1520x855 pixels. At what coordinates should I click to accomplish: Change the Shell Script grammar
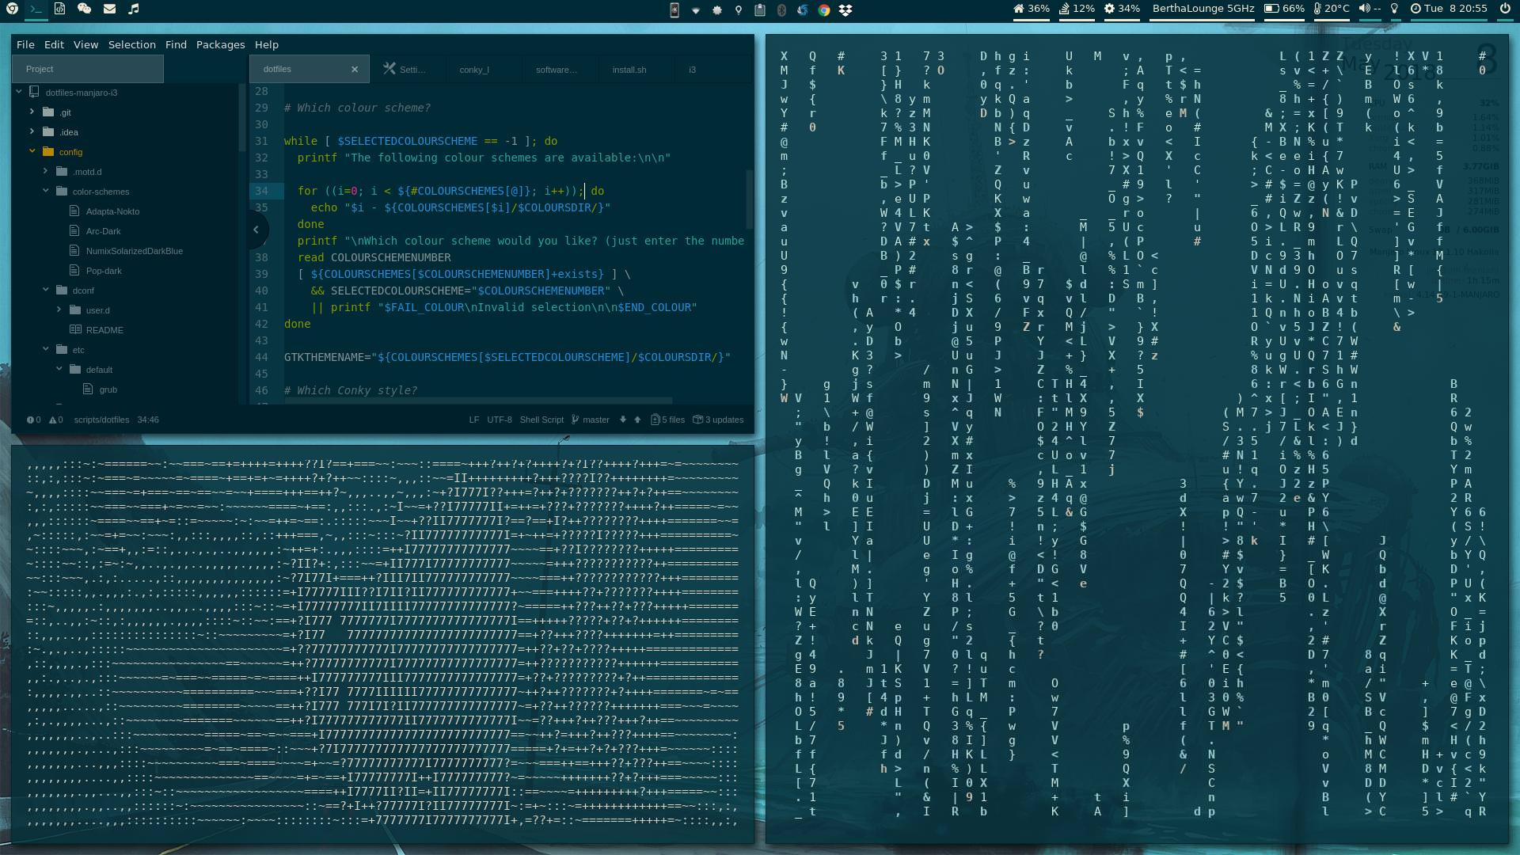[x=541, y=420]
